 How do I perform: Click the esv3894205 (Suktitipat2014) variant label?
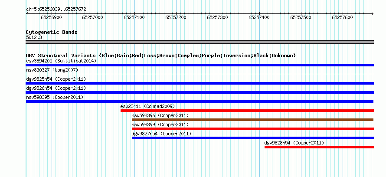click(x=61, y=61)
